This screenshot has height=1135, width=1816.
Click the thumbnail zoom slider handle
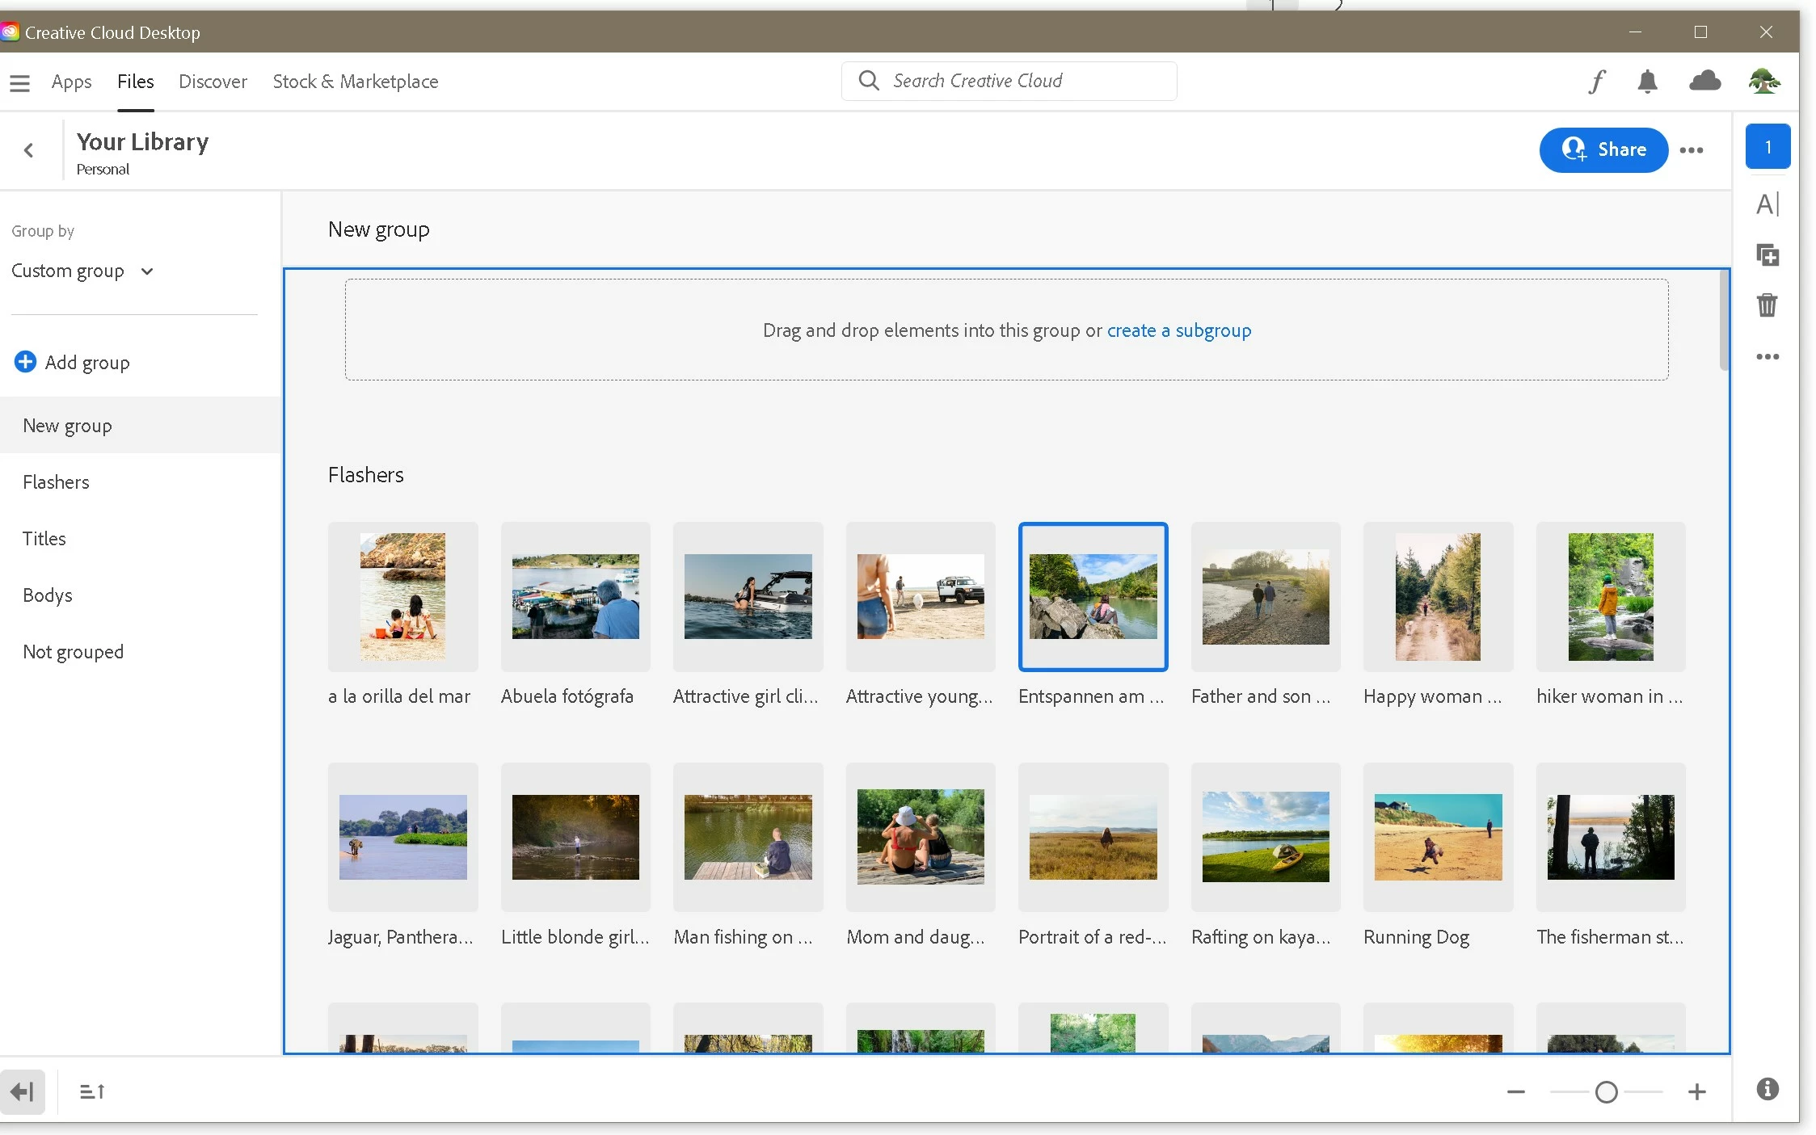point(1606,1092)
